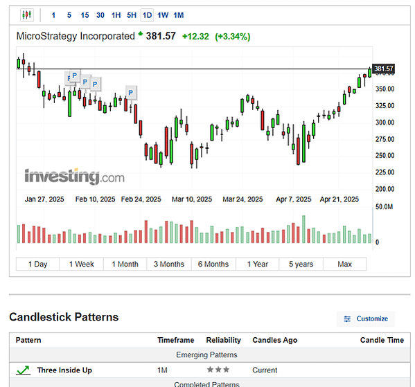
Task: Click the three-star reliability rating
Action: tap(218, 370)
